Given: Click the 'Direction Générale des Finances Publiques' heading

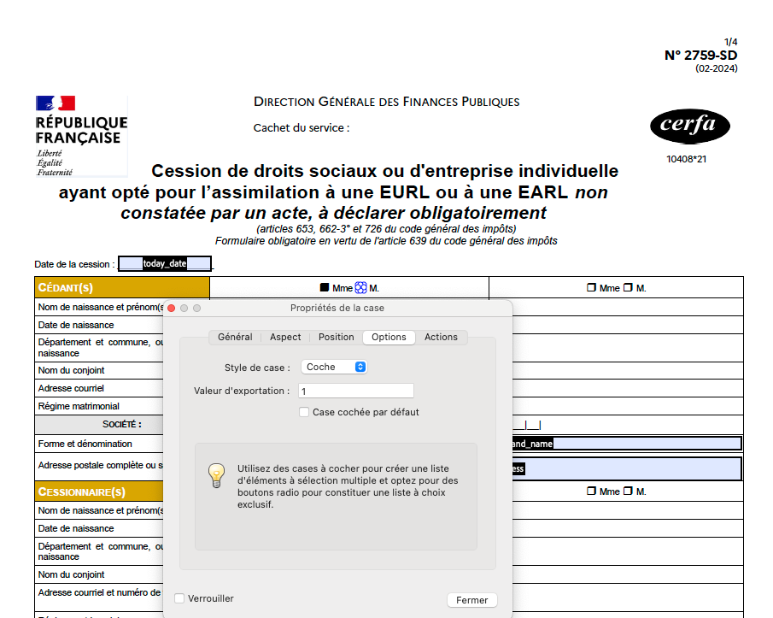Looking at the screenshot, I should pos(386,102).
